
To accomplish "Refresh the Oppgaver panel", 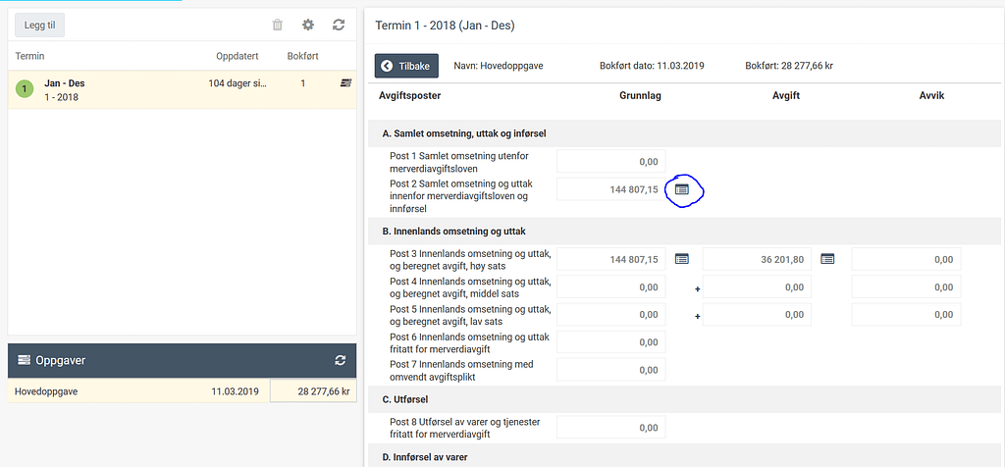I will (x=340, y=360).
